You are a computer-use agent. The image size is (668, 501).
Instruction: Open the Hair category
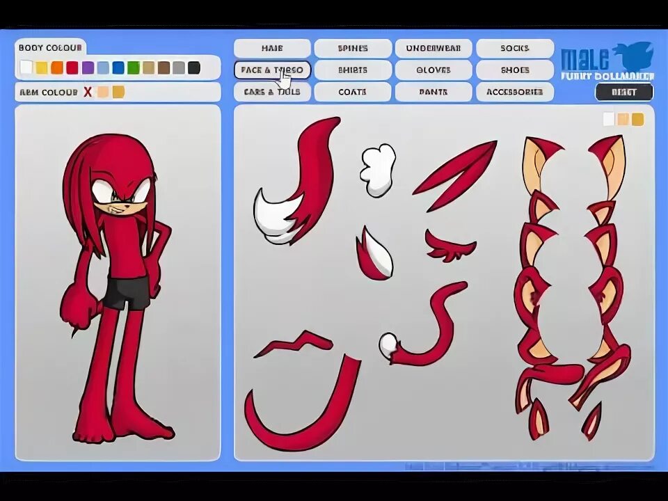tap(272, 48)
